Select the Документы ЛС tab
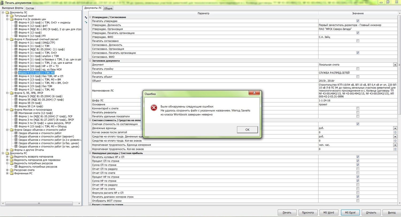The height and width of the screenshot is (217, 401). 93,8
